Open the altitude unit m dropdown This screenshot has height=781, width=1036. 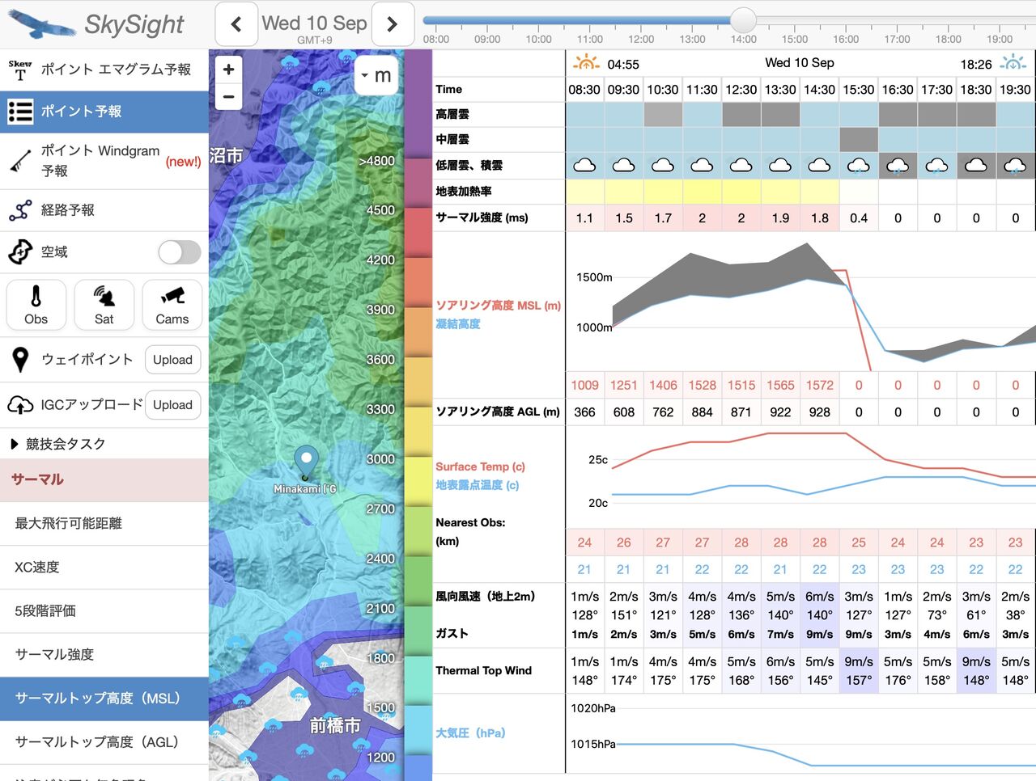pos(376,75)
